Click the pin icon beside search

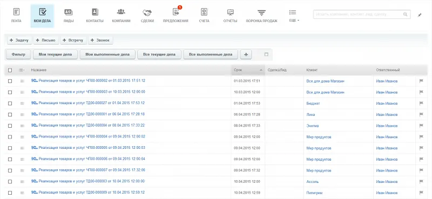point(420,15)
